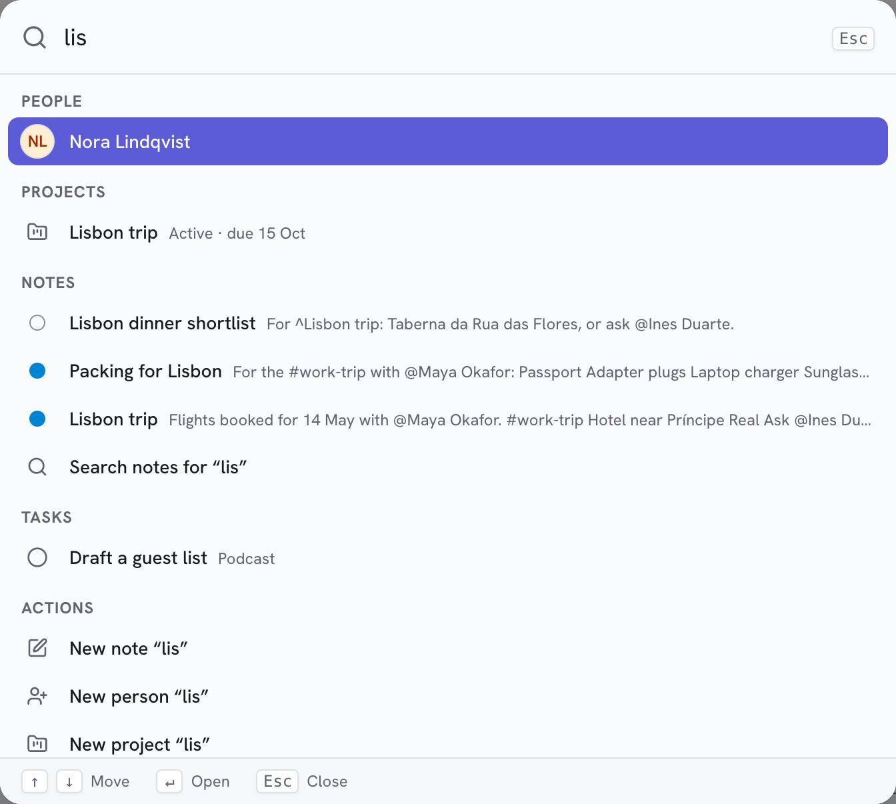Select Search notes for "lis"

click(x=448, y=467)
